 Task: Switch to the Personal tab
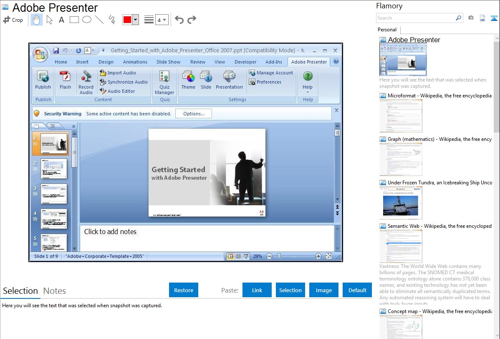tap(387, 30)
